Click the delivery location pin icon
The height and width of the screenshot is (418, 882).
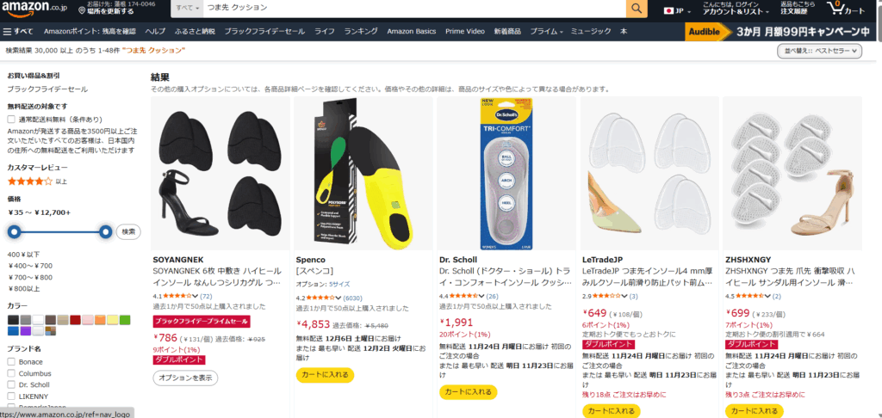[82, 11]
